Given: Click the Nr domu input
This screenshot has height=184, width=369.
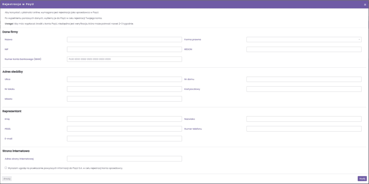Looking at the screenshot, I should pyautogui.click(x=304, y=79).
